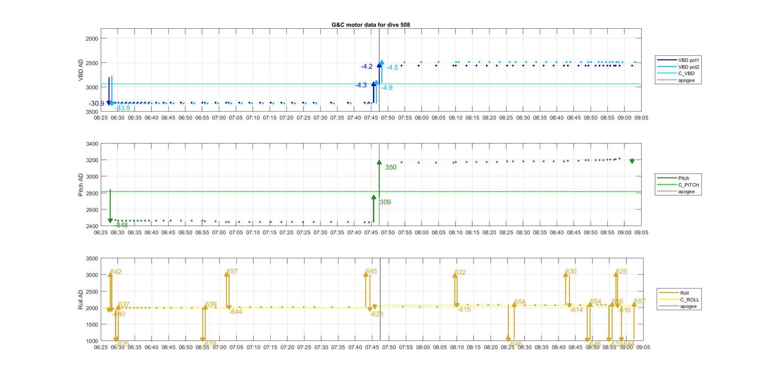Click the plot title 'G&C motor data for dive 508'
The height and width of the screenshot is (383, 775).
pyautogui.click(x=370, y=25)
